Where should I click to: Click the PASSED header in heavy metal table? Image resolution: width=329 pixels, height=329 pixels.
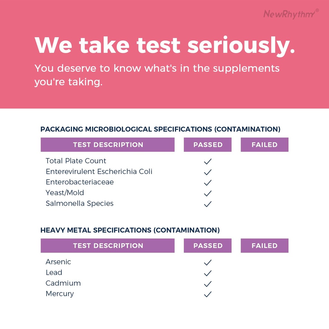(x=208, y=245)
